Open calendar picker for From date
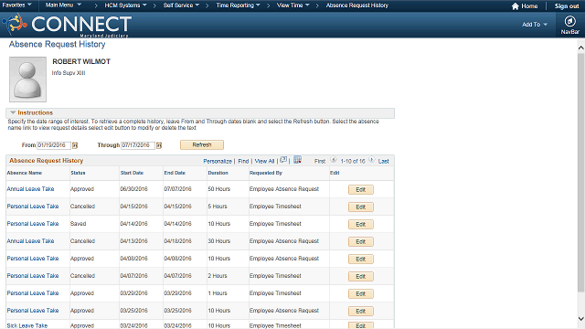The image size is (585, 329). tap(75, 145)
